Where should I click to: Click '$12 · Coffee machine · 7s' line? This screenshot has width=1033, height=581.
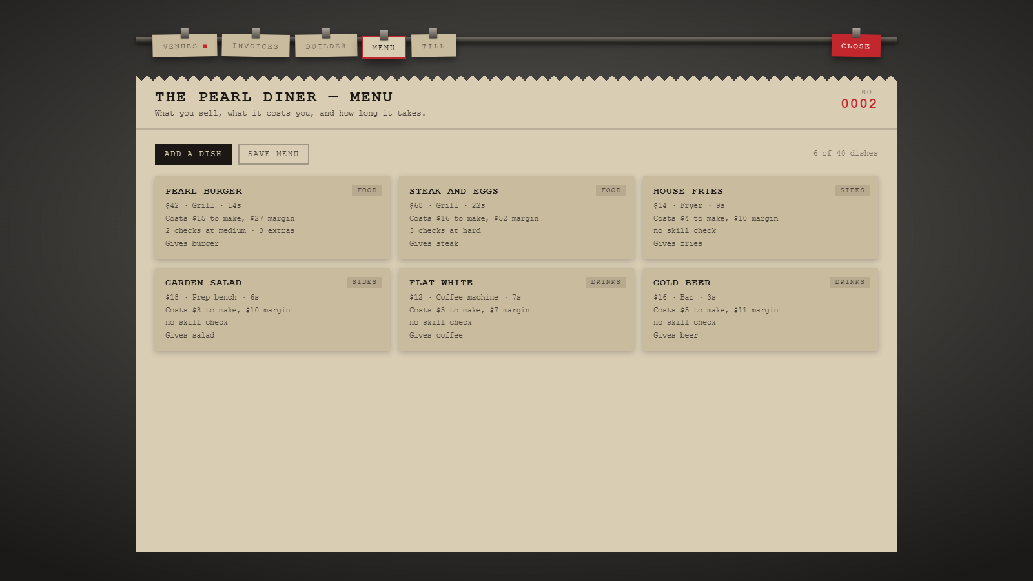[465, 298]
